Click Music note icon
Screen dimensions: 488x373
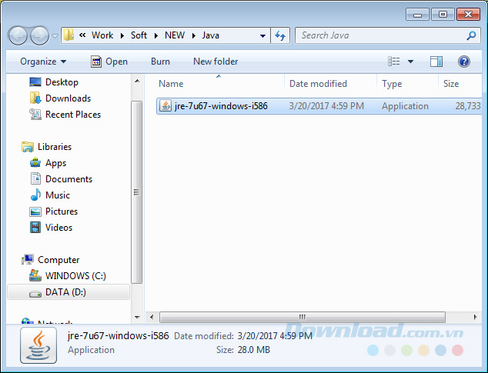[35, 195]
